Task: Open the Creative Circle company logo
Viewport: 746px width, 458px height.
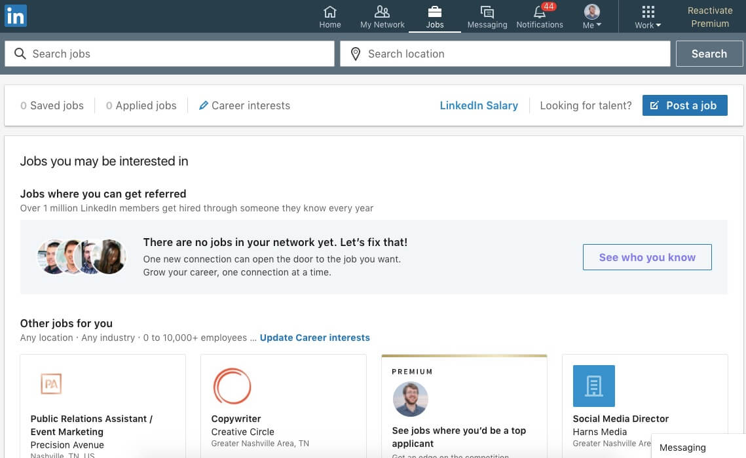Action: 232,386
